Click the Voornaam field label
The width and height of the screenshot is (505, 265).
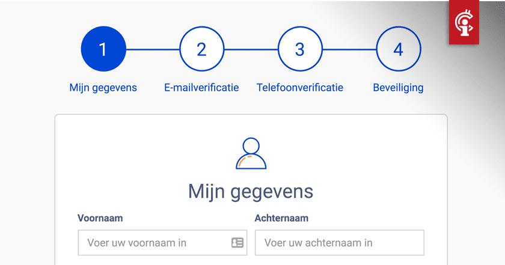(x=100, y=218)
